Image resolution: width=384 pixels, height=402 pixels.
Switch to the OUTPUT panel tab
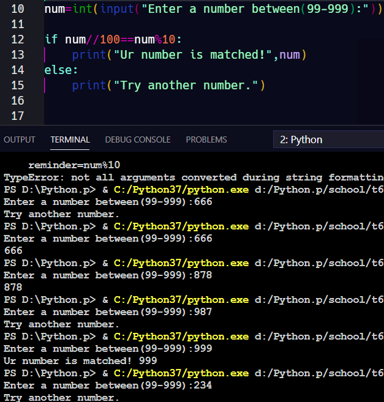coord(20,140)
